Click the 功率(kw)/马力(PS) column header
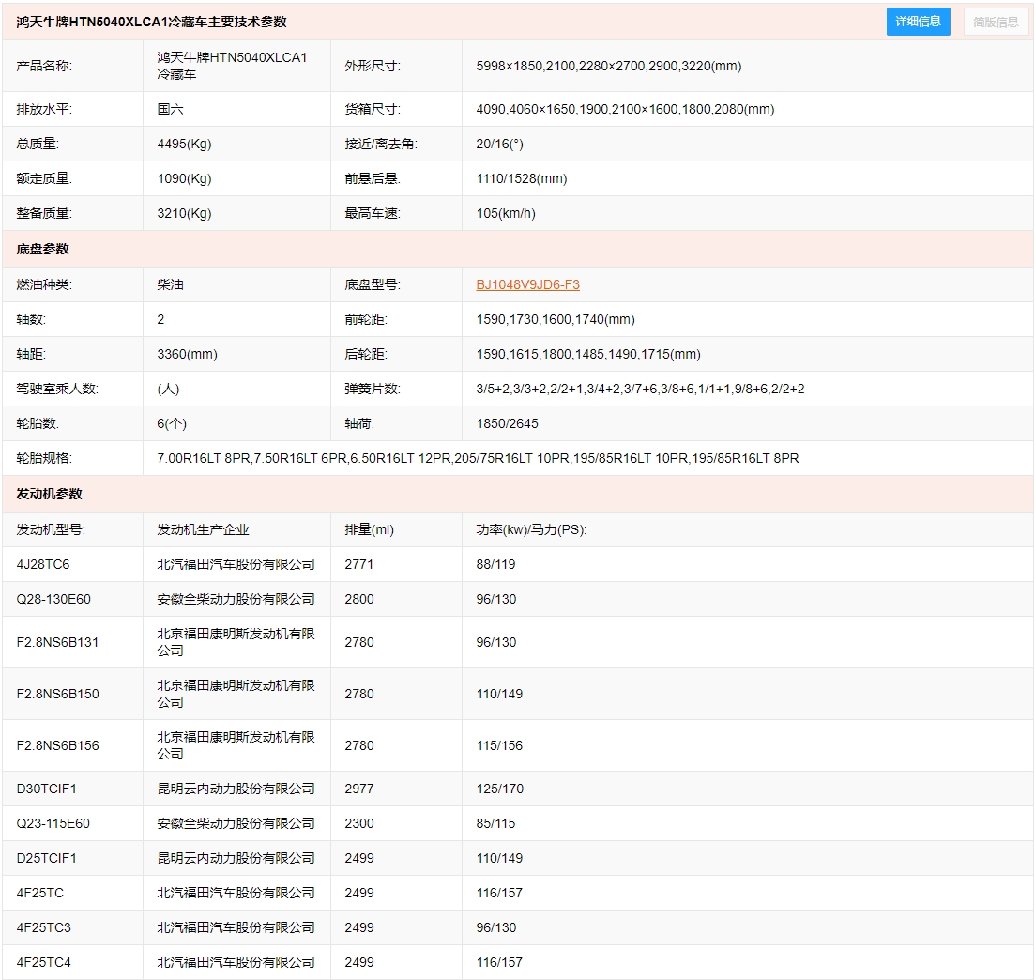 (531, 529)
